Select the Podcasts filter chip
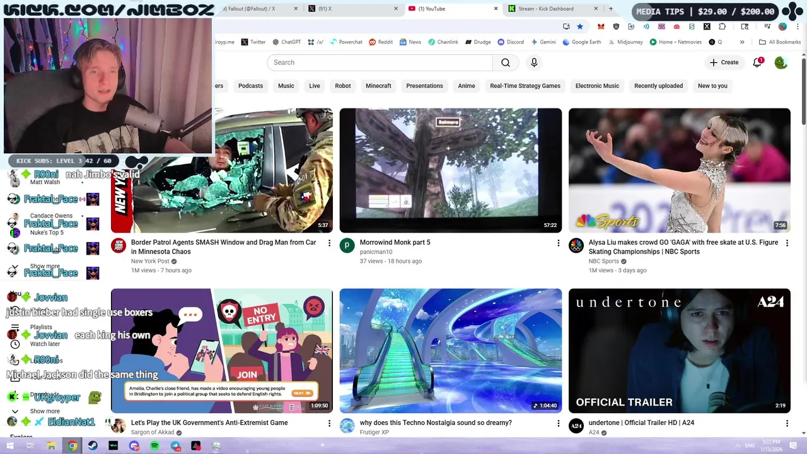Screen dimensions: 807x454 click(x=250, y=86)
